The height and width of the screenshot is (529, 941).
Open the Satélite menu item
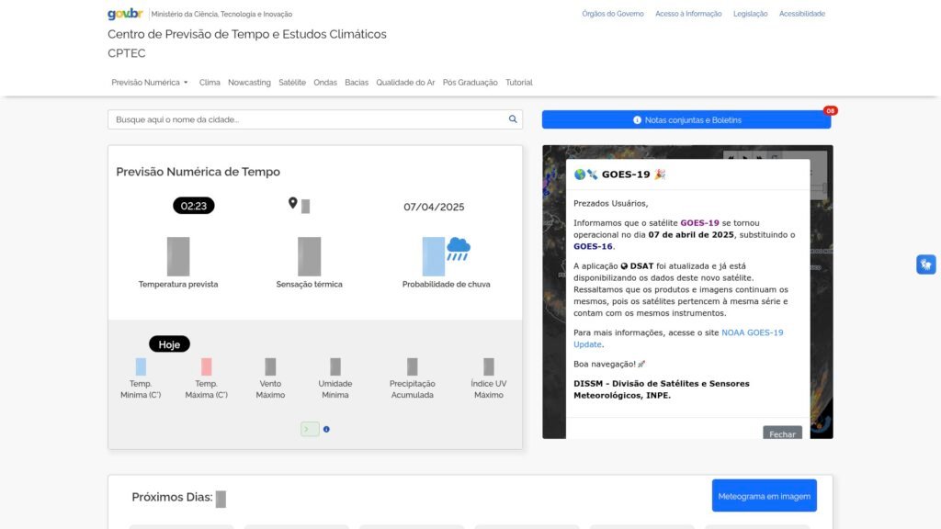pyautogui.click(x=292, y=83)
